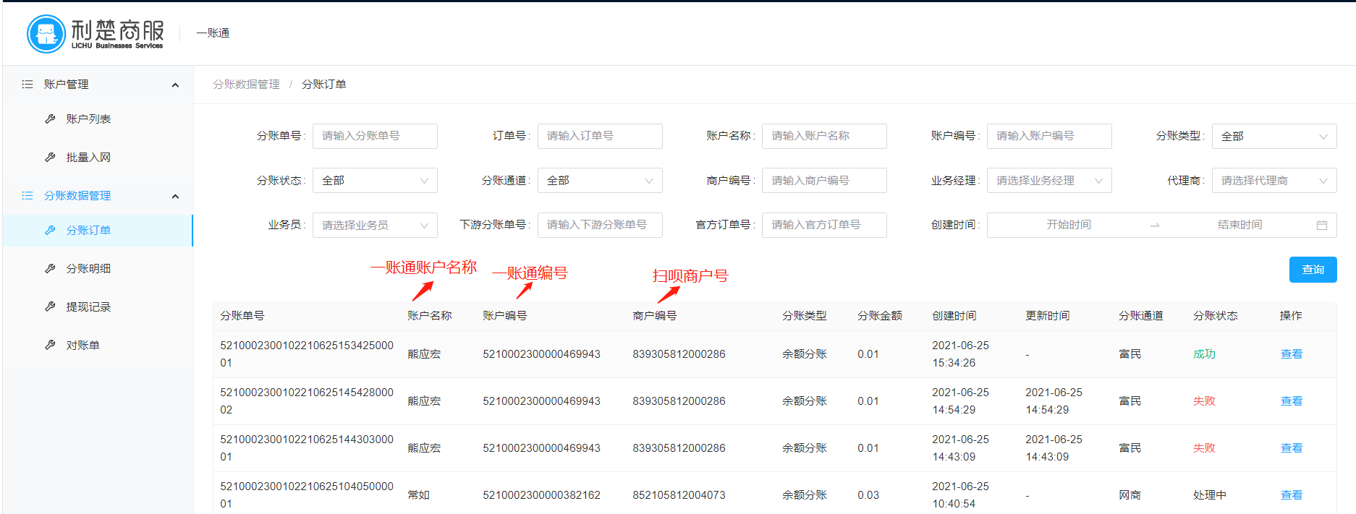Image resolution: width=1356 pixels, height=514 pixels.
Task: Click amount 0.03 cell
Action: (868, 495)
